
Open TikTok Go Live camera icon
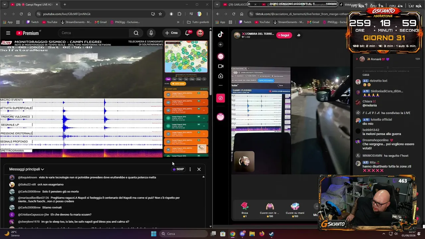[220, 66]
